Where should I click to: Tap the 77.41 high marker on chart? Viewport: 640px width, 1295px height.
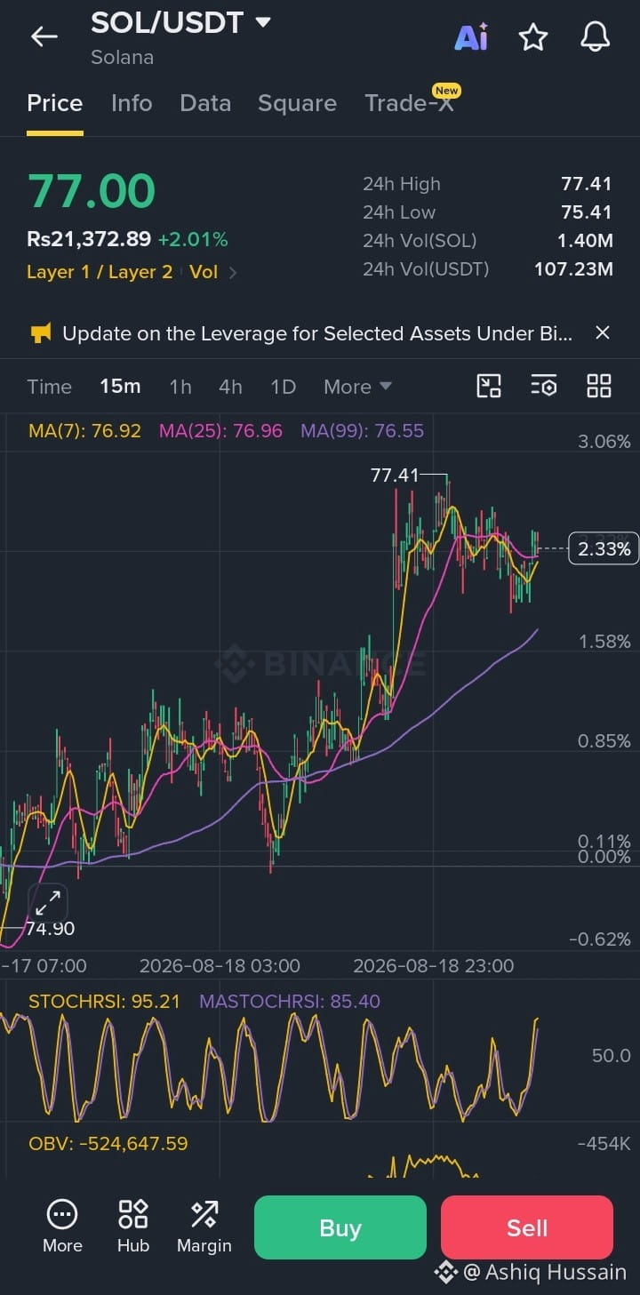[x=394, y=476]
